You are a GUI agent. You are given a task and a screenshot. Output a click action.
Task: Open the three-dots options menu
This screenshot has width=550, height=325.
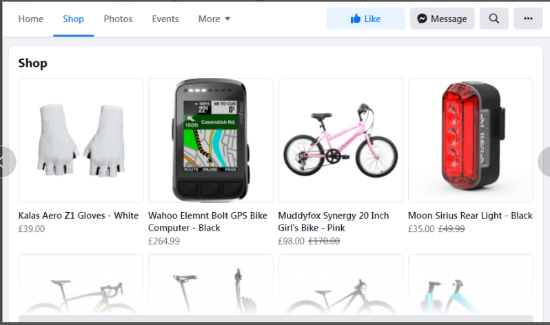(528, 19)
